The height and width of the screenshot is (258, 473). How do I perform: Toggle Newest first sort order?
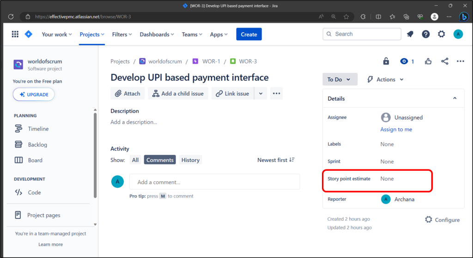pyautogui.click(x=276, y=160)
